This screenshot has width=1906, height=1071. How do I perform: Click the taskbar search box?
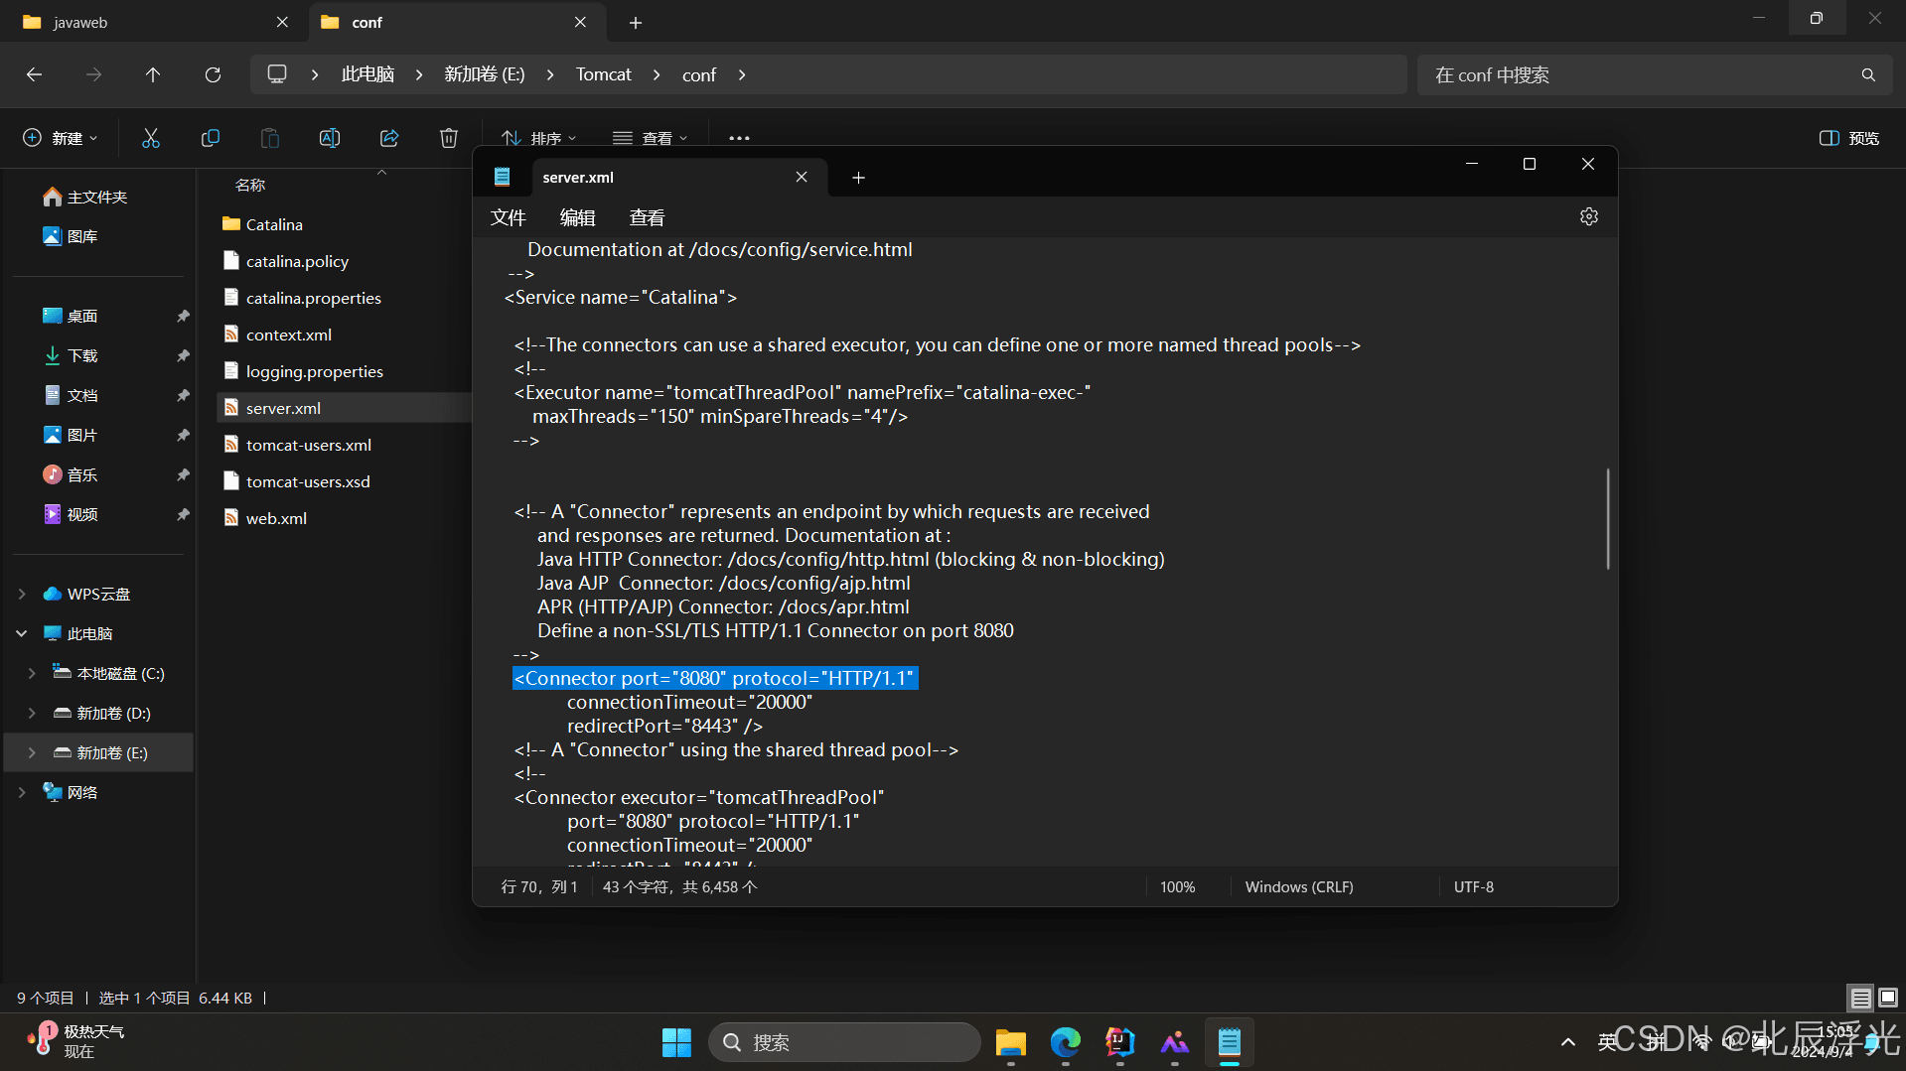pos(844,1042)
